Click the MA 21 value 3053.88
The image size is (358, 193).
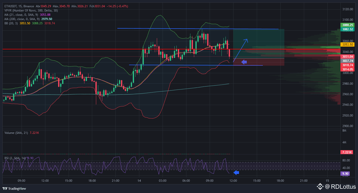45,15
